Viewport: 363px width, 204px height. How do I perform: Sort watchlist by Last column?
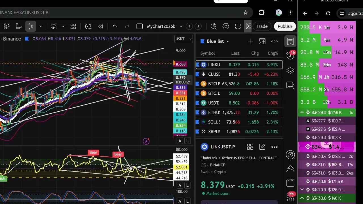pos(235,53)
